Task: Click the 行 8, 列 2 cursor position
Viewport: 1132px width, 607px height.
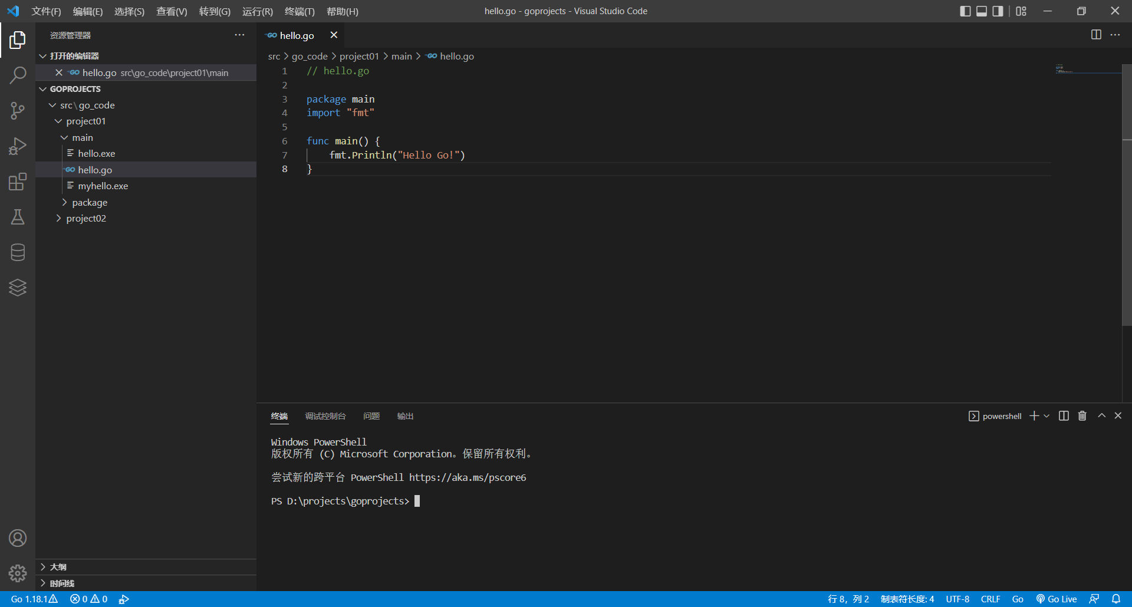Action: click(x=848, y=599)
